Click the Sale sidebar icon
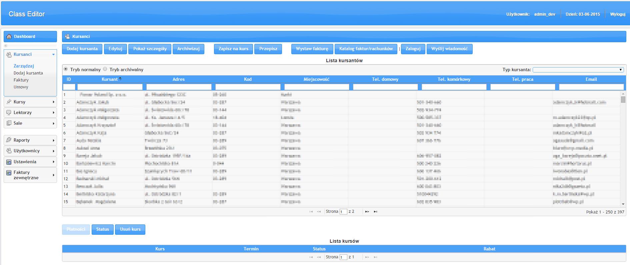630x265 pixels. (x=9, y=123)
